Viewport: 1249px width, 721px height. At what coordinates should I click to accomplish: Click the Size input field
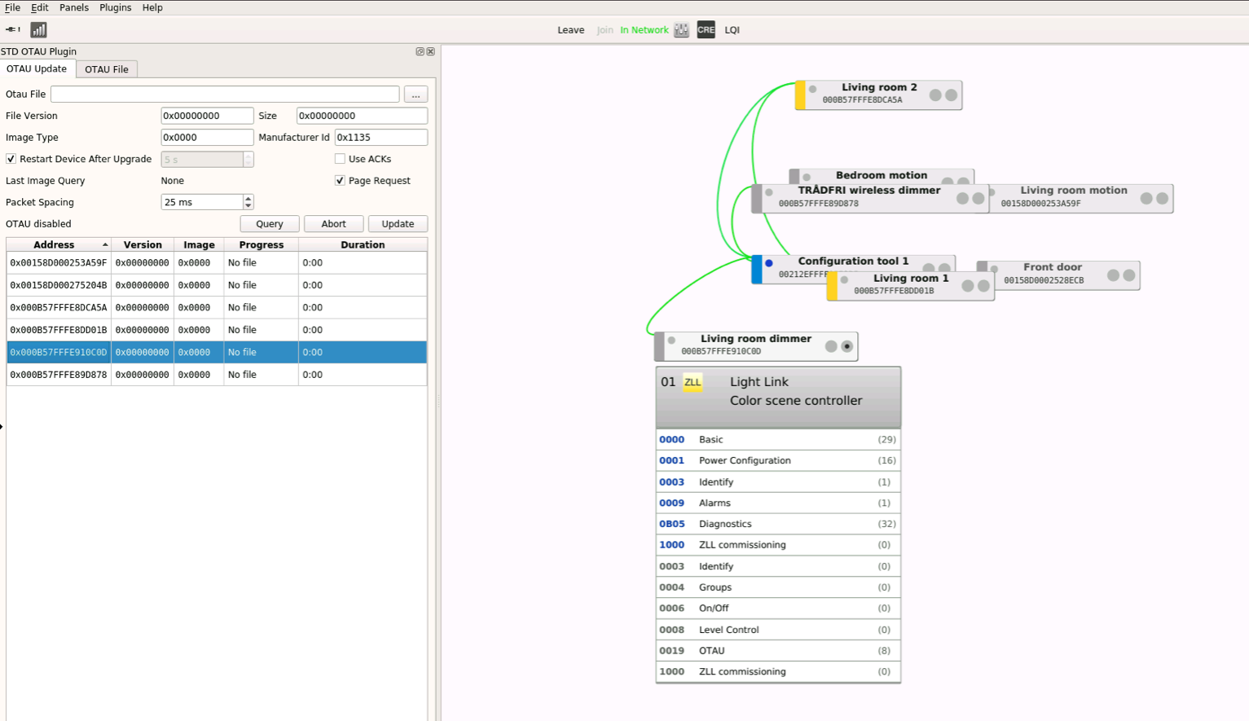(x=362, y=116)
